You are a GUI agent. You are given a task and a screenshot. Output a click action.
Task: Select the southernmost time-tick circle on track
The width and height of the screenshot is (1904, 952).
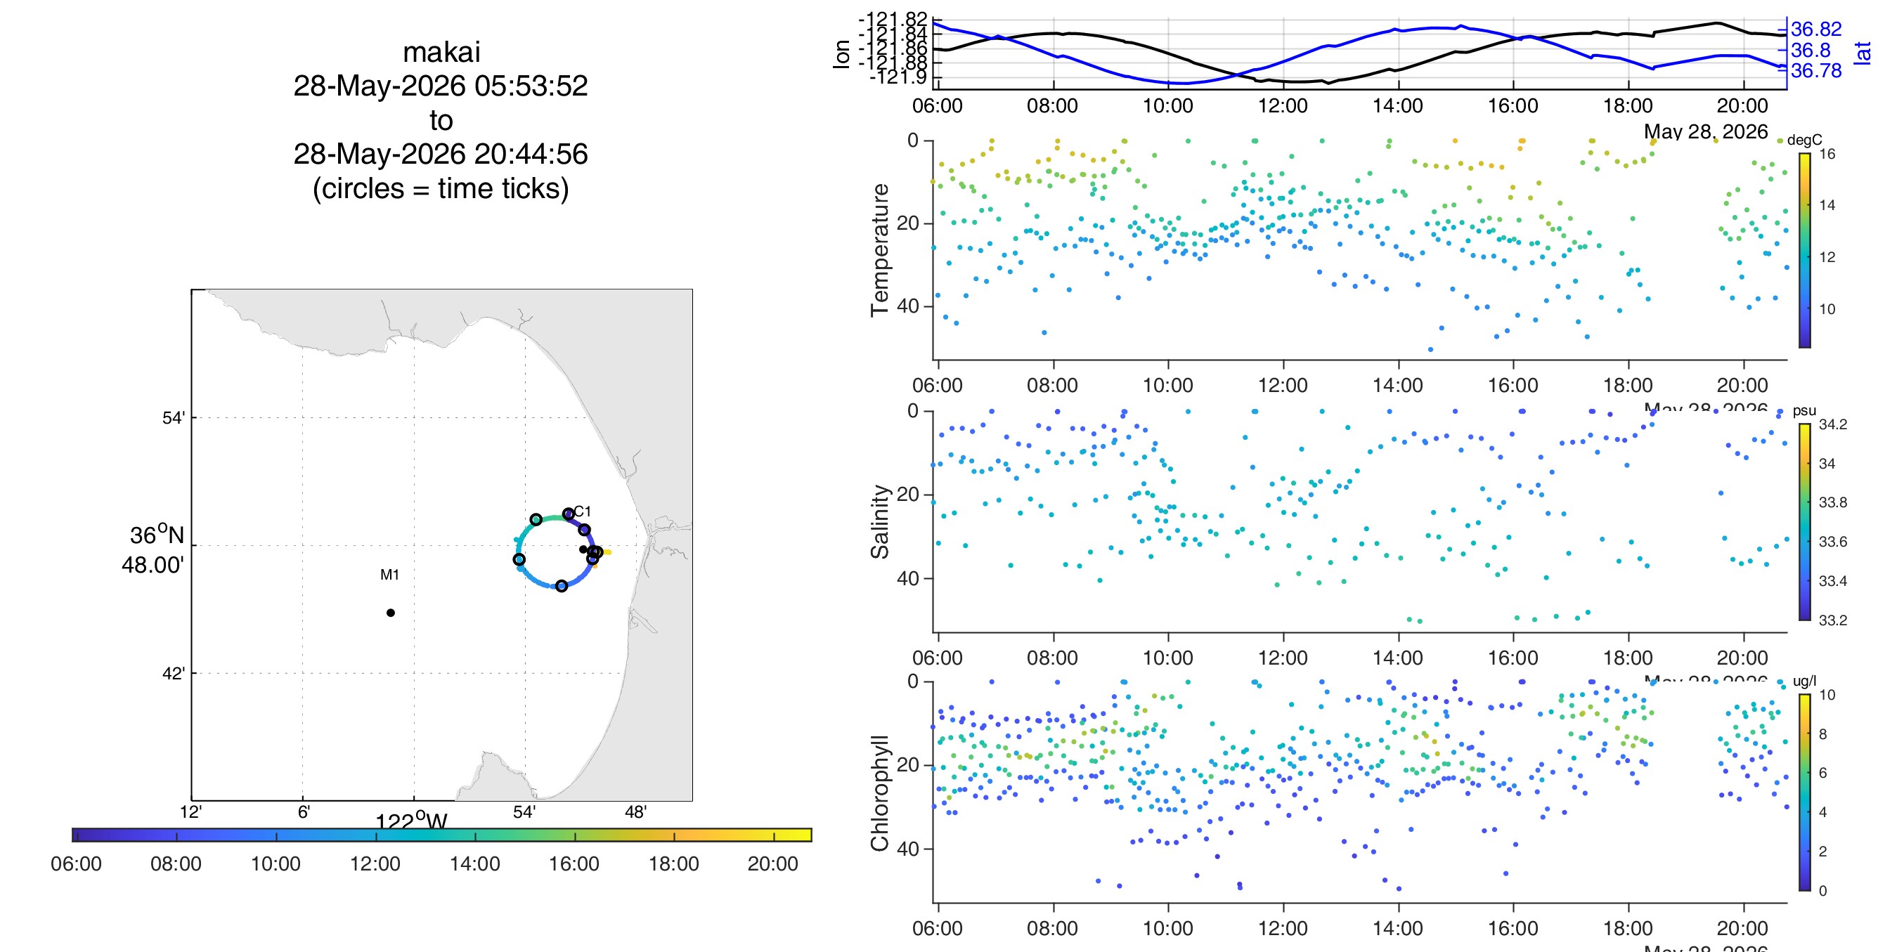tap(561, 585)
